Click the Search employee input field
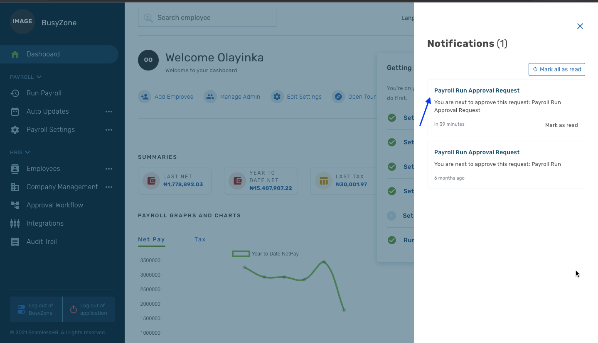This screenshot has height=343, width=598. tap(212, 18)
